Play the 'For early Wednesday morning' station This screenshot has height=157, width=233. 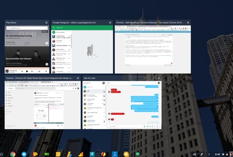[x=47, y=43]
